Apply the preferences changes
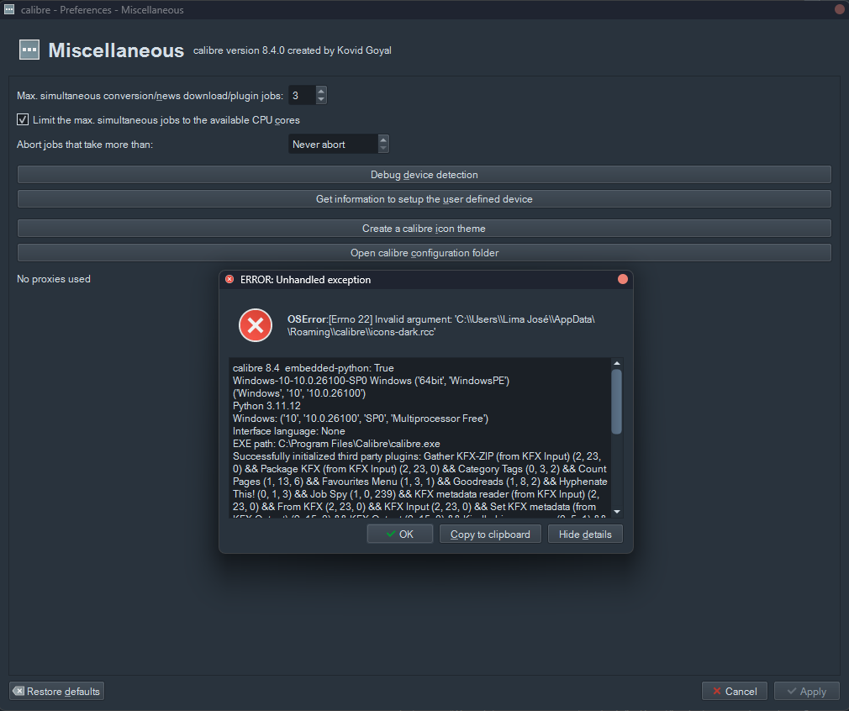 click(x=806, y=691)
